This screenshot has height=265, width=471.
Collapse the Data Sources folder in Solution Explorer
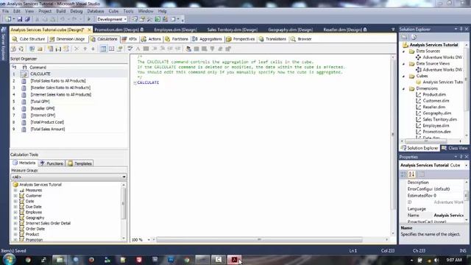(404, 52)
